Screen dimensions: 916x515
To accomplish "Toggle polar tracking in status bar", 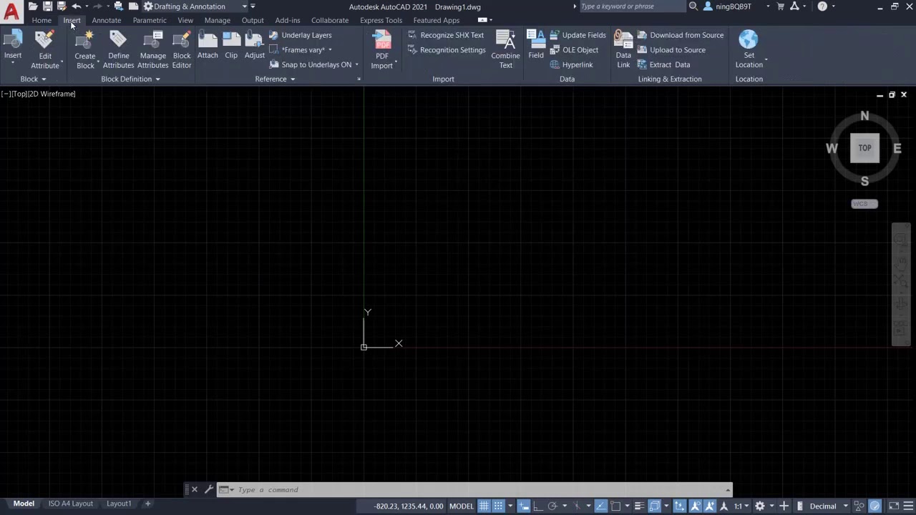I will pyautogui.click(x=552, y=506).
